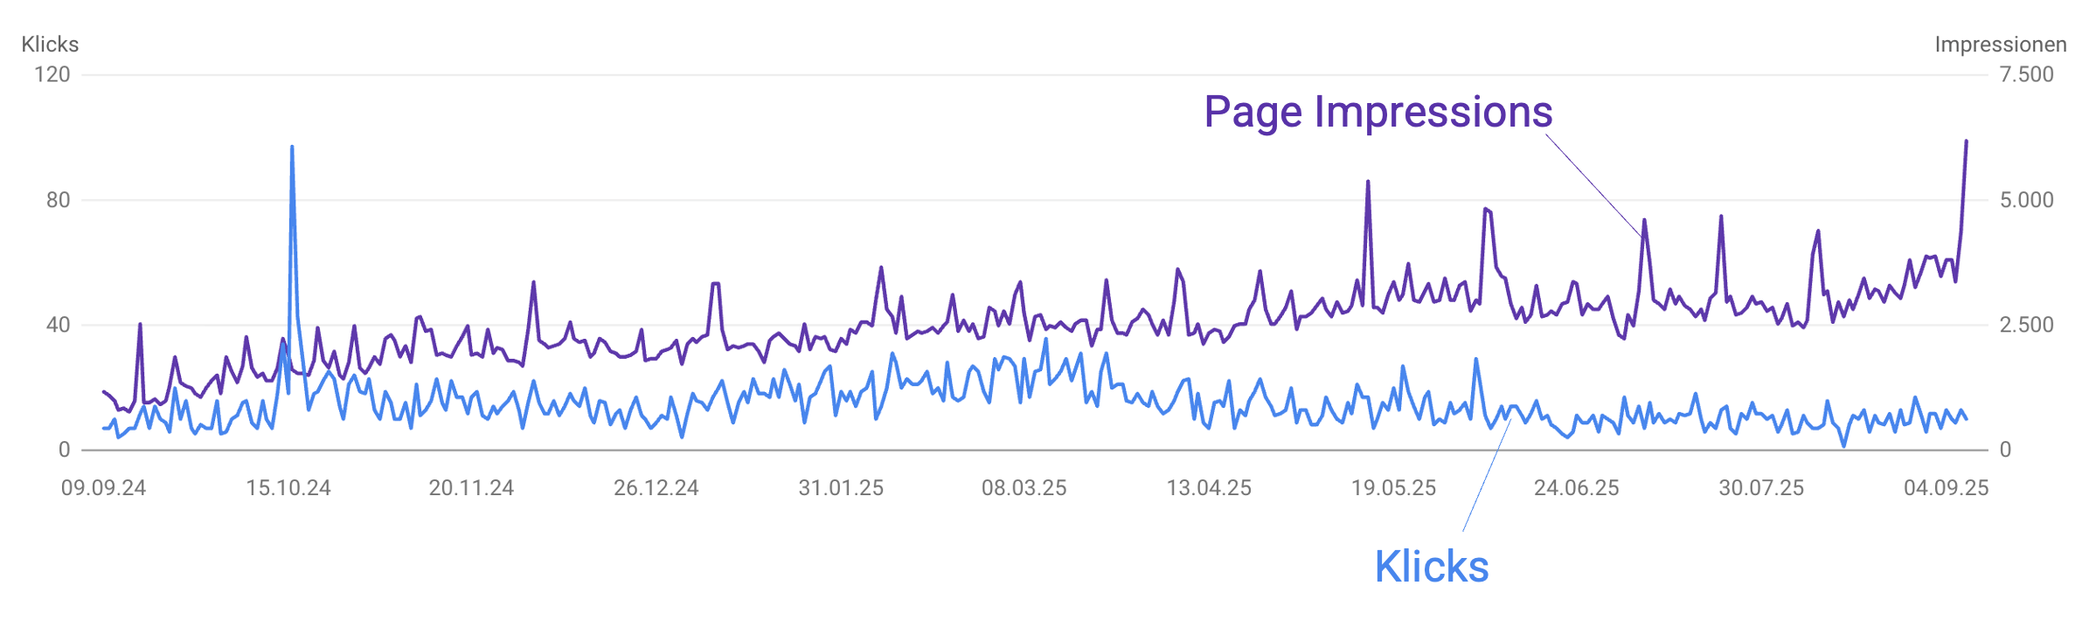This screenshot has width=2082, height=620.
Task: Select the 30.07.25 date label
Action: coord(1761,488)
